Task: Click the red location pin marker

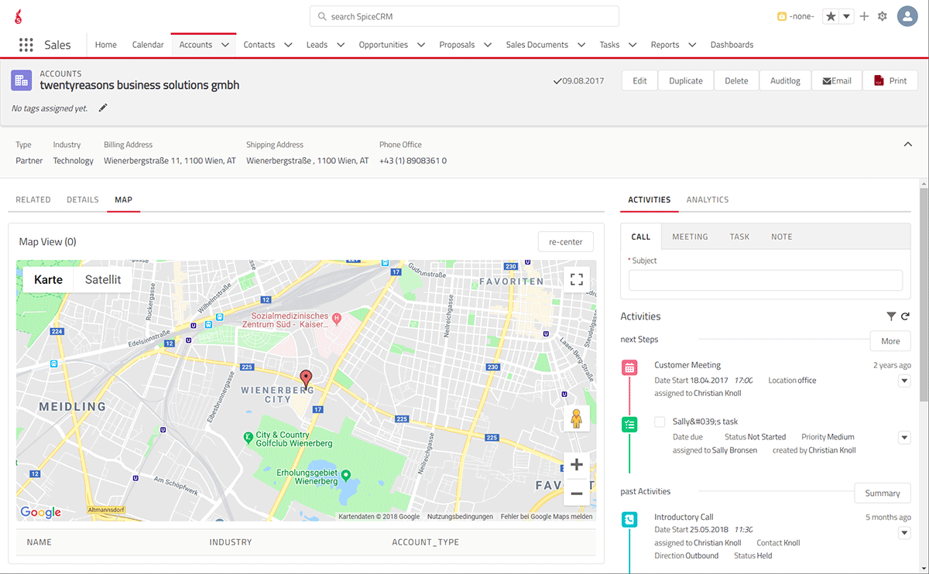Action: [x=306, y=379]
